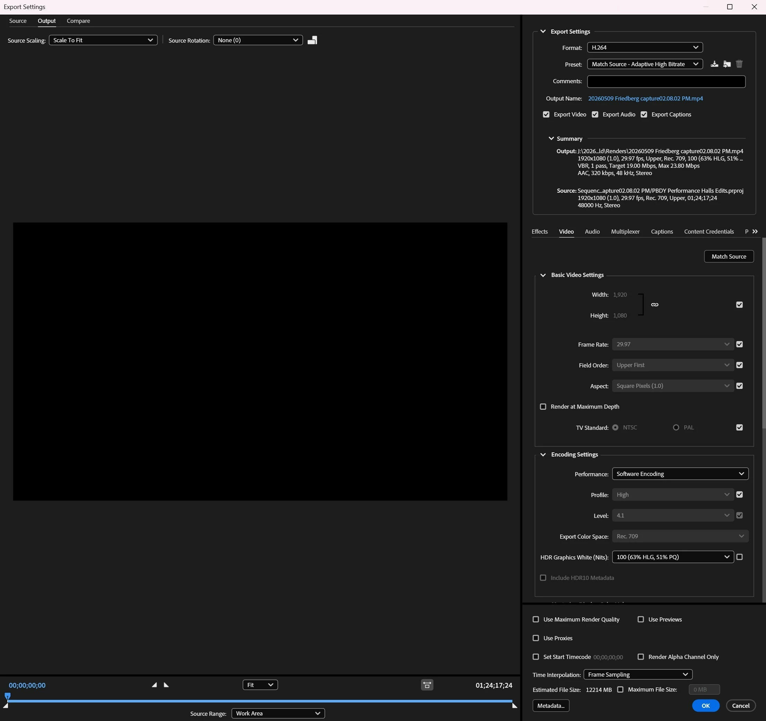Maximize the Export Settings window
Image resolution: width=766 pixels, height=721 pixels.
[729, 7]
